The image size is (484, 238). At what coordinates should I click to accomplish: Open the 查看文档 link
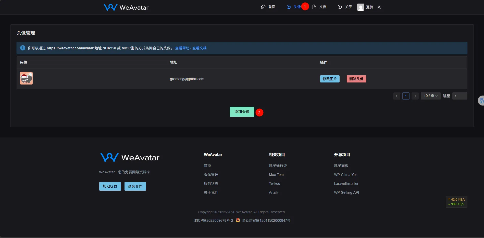[199, 48]
